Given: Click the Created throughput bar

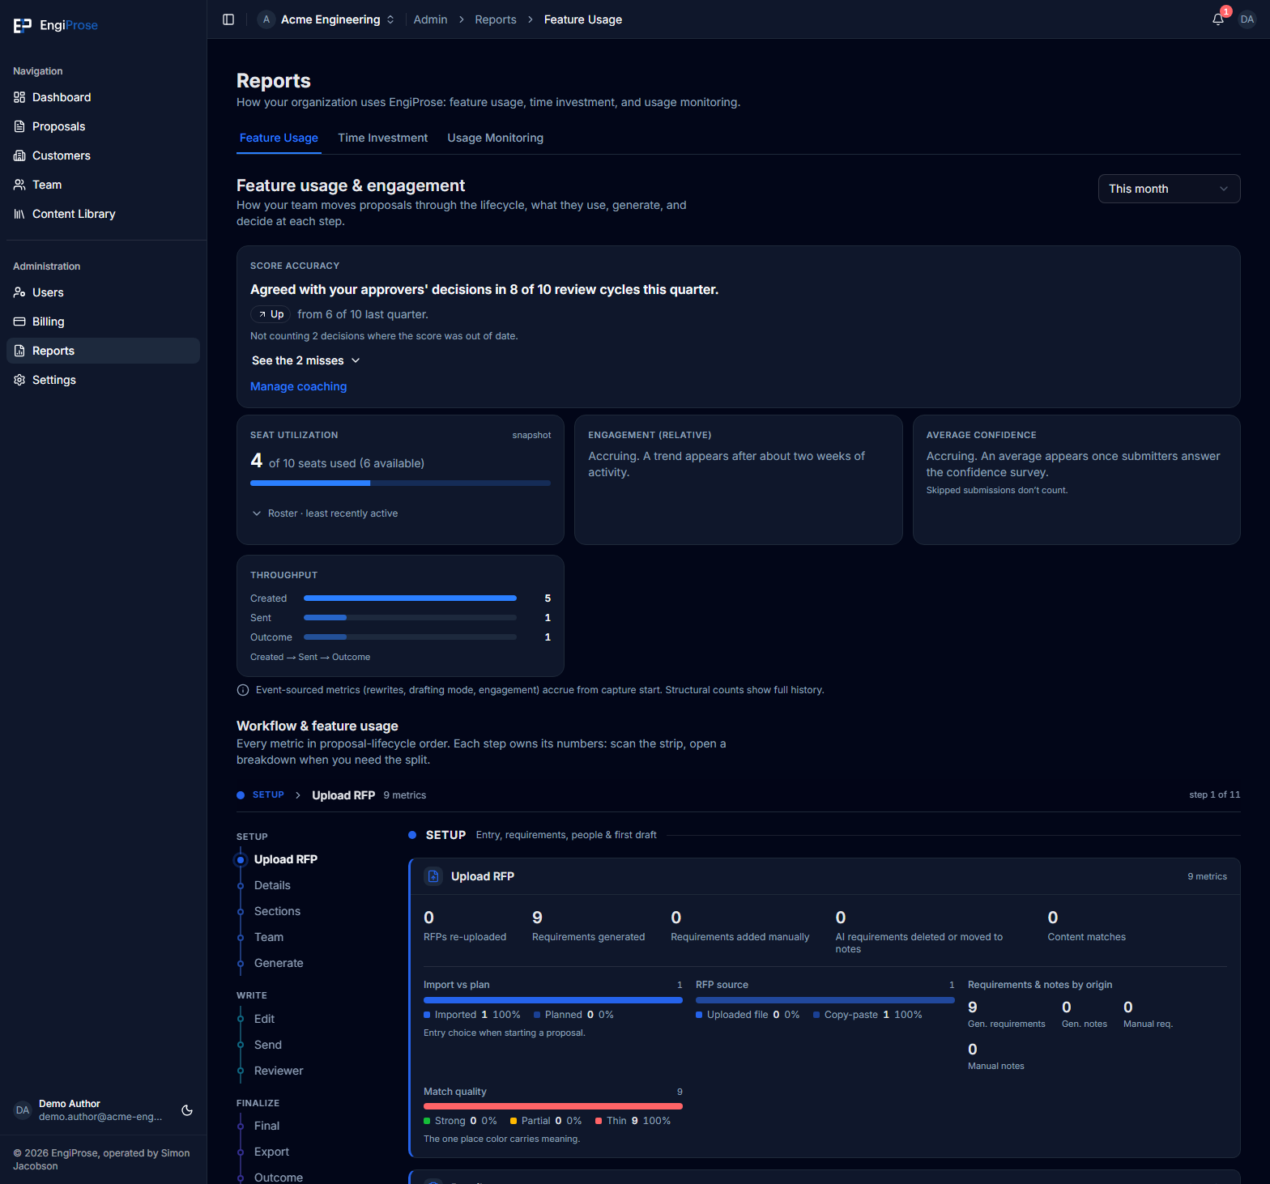Looking at the screenshot, I should click(410, 598).
